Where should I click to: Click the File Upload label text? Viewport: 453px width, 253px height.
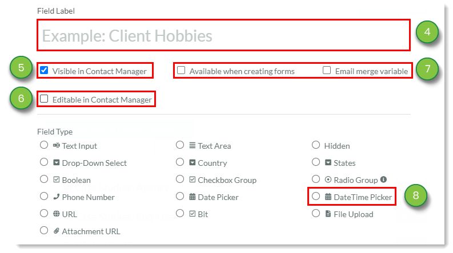pos(354,214)
